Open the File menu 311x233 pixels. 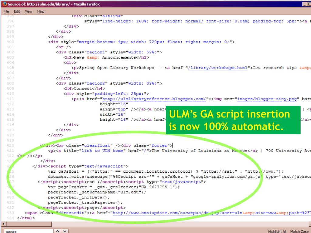(6, 12)
